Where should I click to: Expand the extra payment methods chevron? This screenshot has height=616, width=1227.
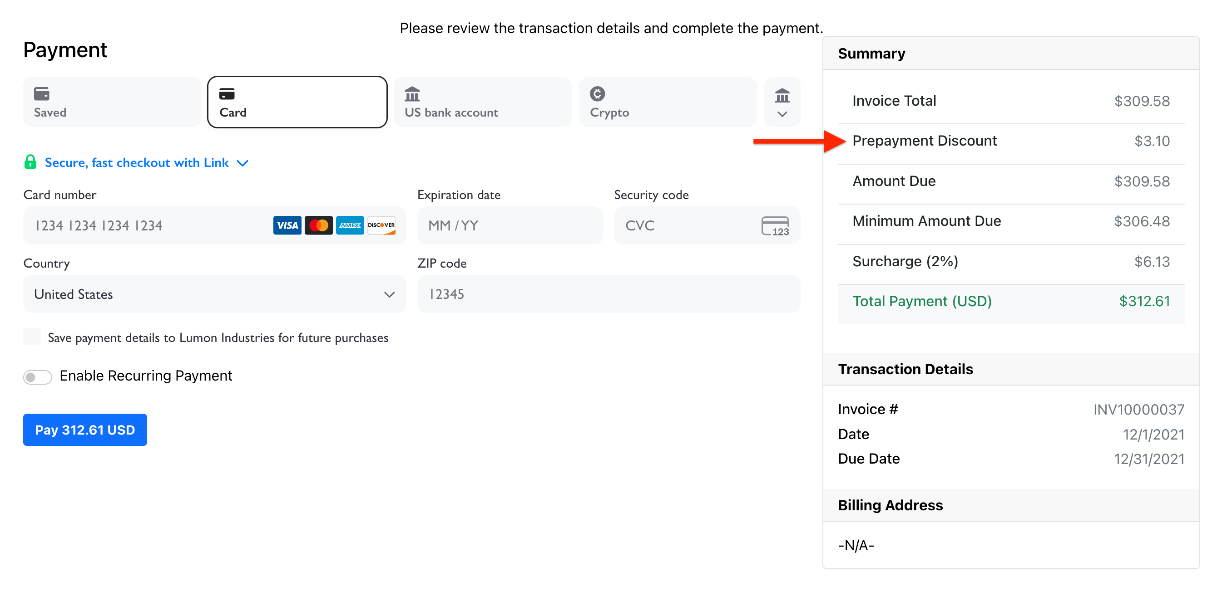[x=782, y=113]
